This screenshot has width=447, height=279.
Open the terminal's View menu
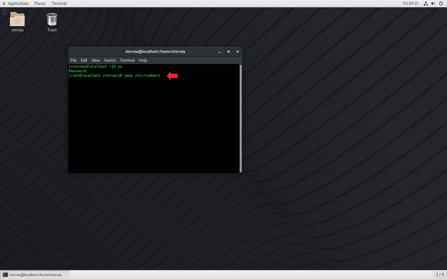[96, 60]
